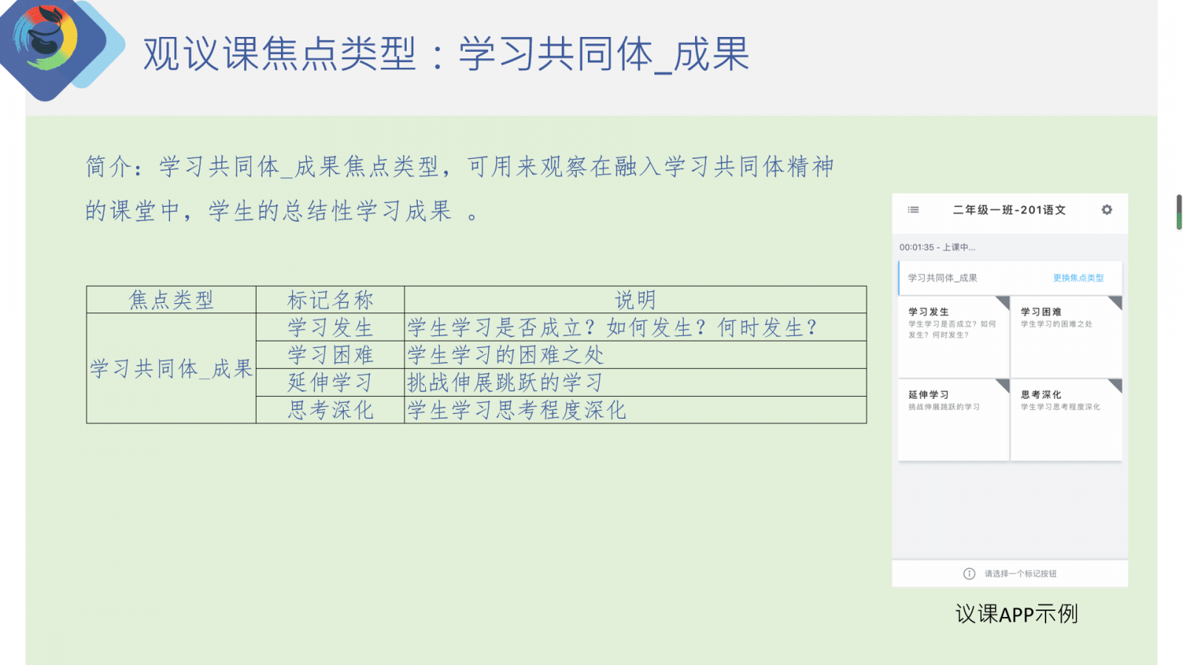Select the 学习共同体_成果 focus type label in app

coord(943,278)
